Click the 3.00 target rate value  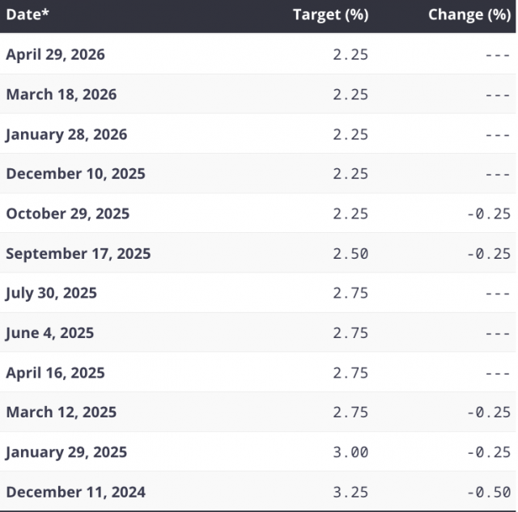pos(350,452)
